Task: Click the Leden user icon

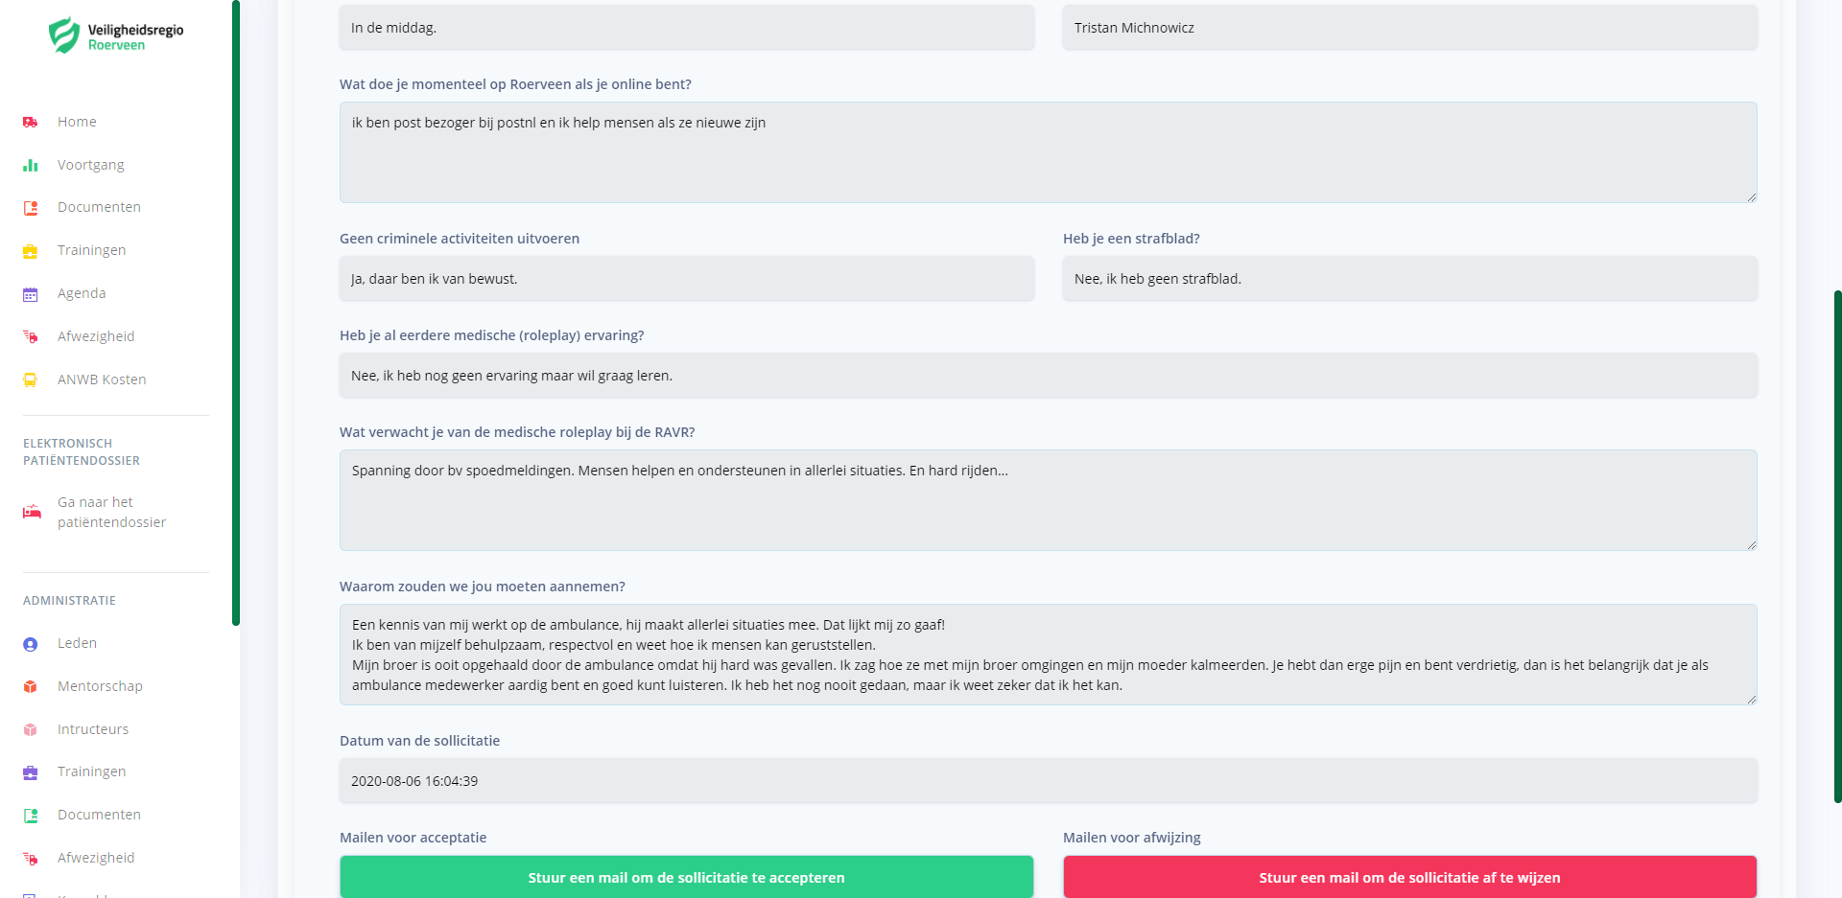Action: [31, 644]
